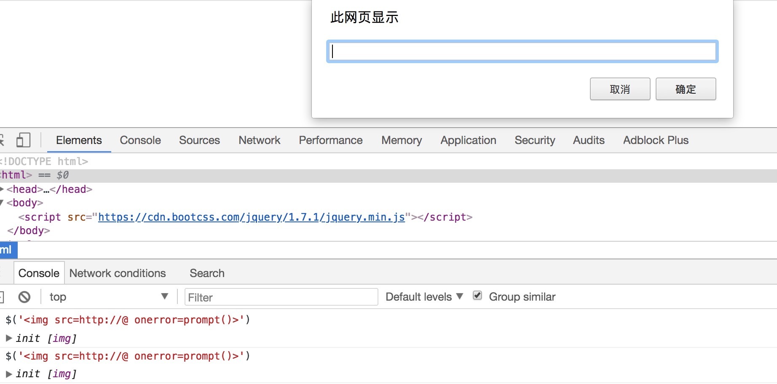Screen dimensions: 777x384
Task: Open the Security tab
Action: (535, 140)
